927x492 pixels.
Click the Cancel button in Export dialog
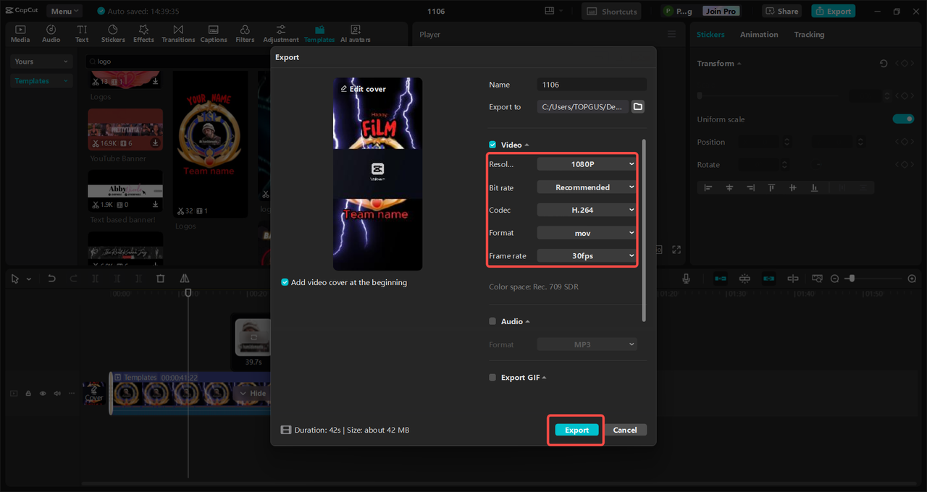coord(625,430)
